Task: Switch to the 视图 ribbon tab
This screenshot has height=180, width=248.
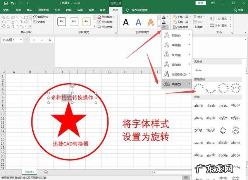Action: tap(91, 10)
